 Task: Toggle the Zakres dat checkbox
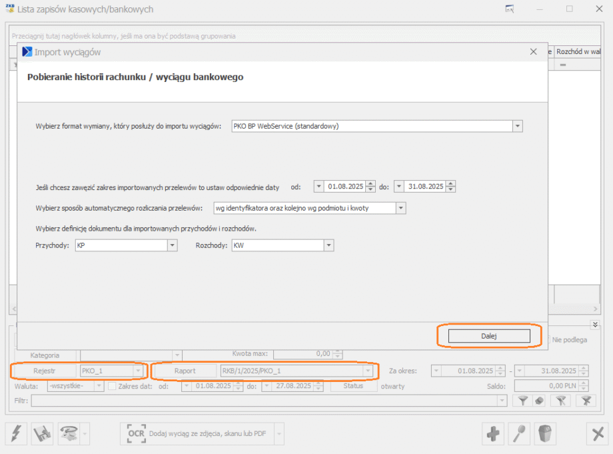pyautogui.click(x=112, y=386)
